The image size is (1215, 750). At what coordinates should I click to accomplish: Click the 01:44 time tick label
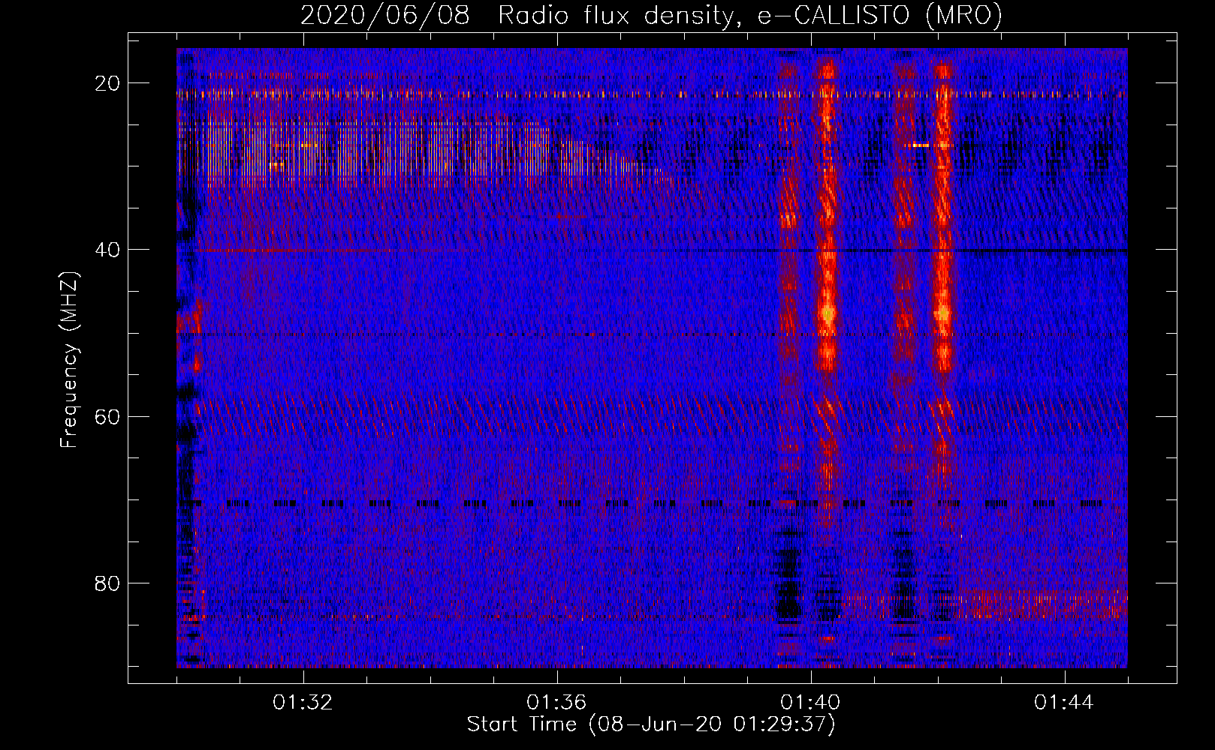point(1064,703)
